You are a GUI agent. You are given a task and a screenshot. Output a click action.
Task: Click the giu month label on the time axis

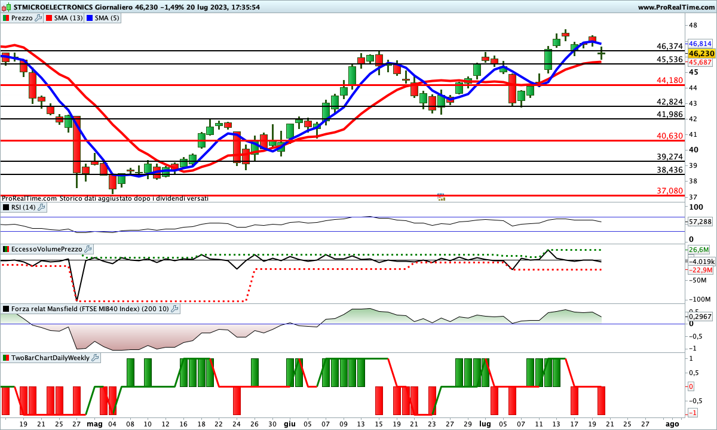tap(290, 423)
